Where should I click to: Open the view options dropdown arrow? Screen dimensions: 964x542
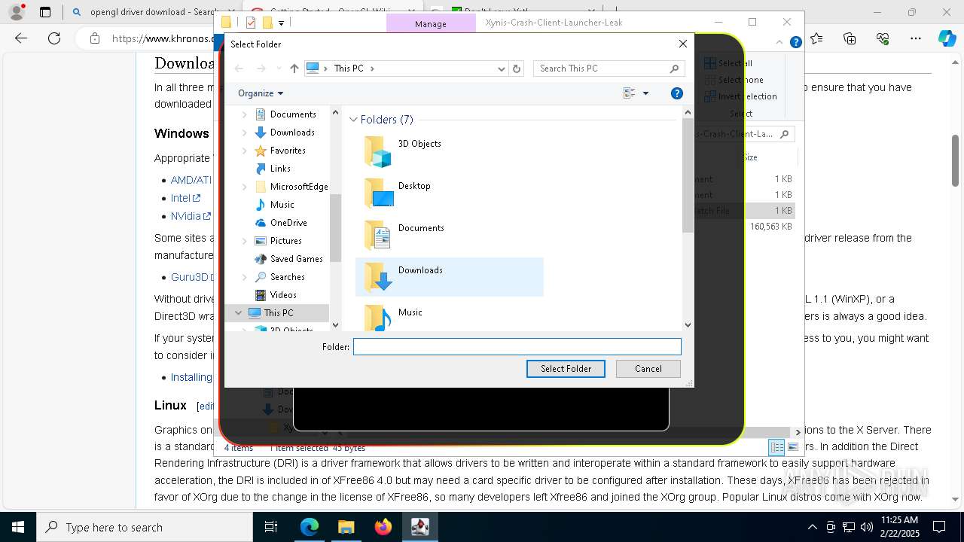[645, 93]
